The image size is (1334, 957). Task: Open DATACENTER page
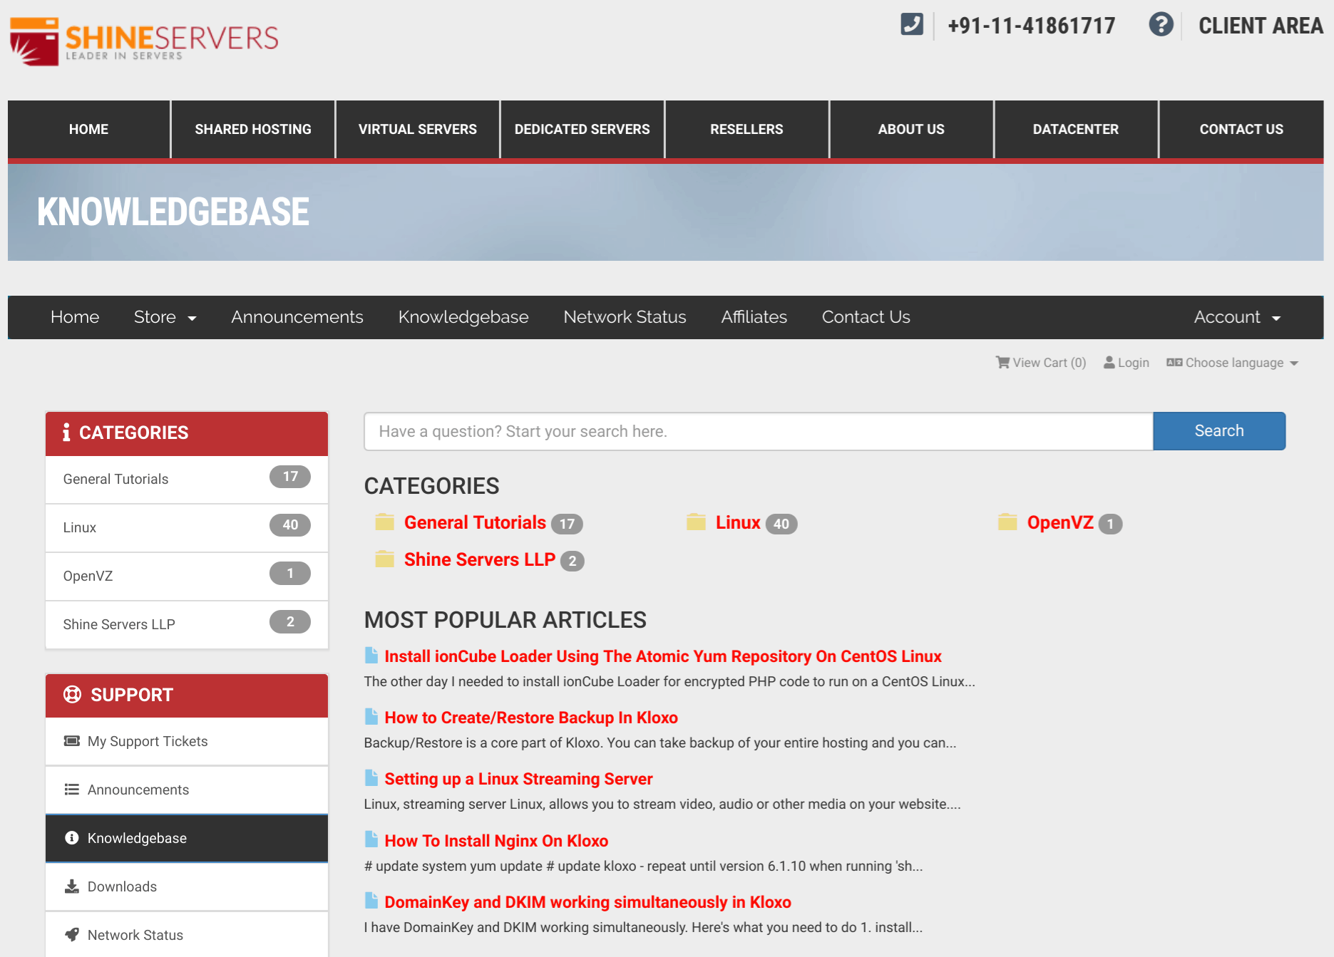coord(1076,129)
